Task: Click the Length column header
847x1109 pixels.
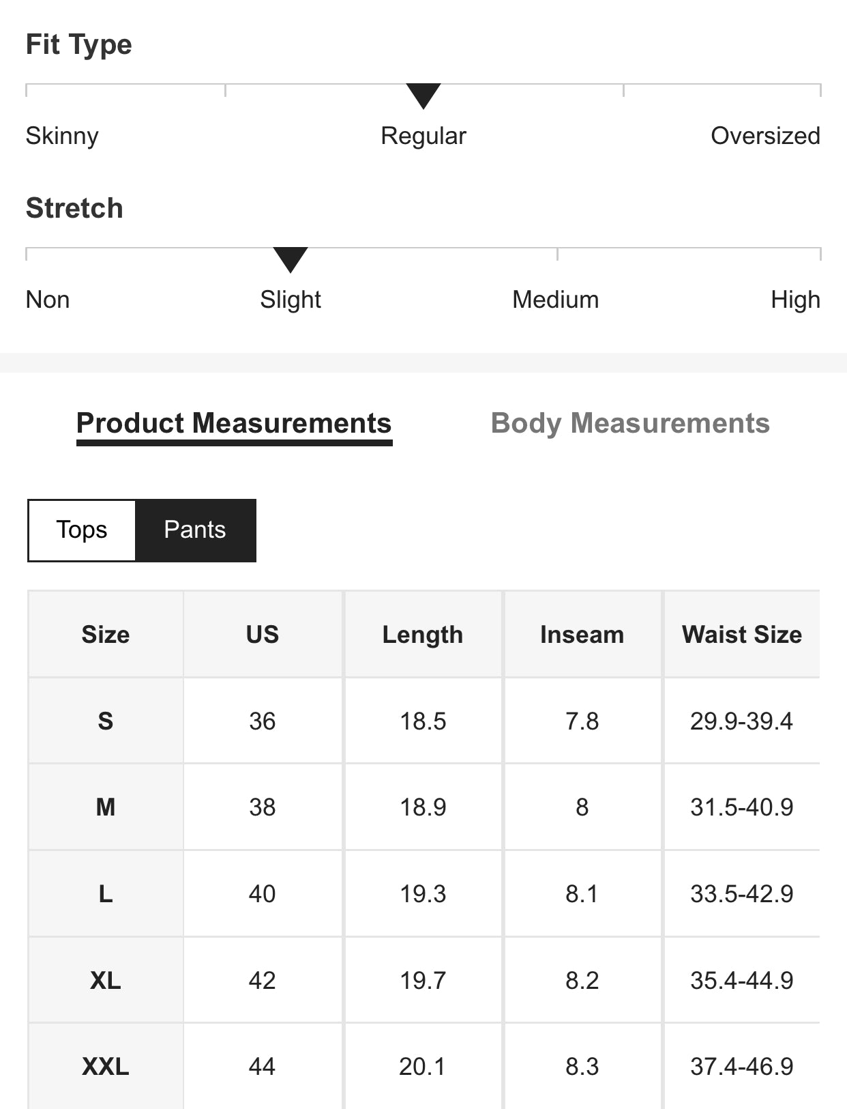Action: pyautogui.click(x=423, y=635)
